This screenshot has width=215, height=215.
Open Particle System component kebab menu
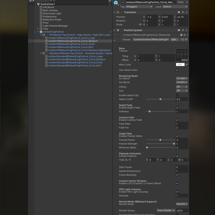tap(187, 30)
